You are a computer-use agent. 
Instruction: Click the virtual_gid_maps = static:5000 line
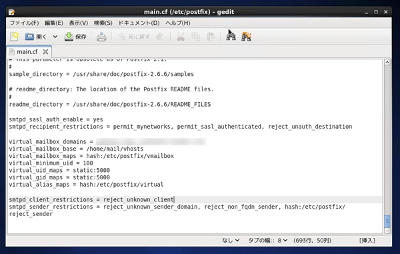pyautogui.click(x=59, y=177)
